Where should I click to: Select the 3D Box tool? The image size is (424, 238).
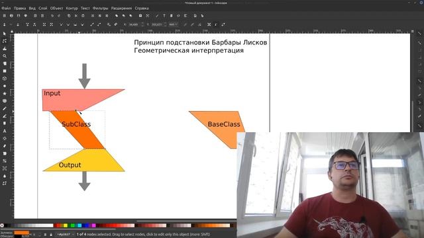[x=5, y=79]
